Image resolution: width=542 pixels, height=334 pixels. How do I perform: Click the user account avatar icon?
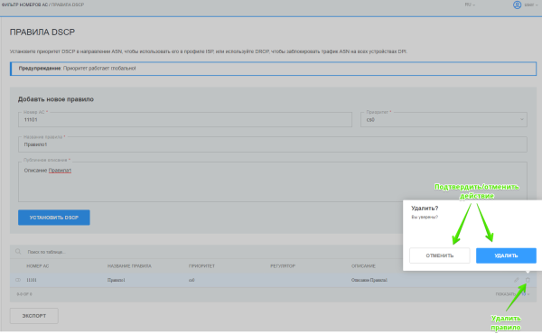pyautogui.click(x=517, y=5)
